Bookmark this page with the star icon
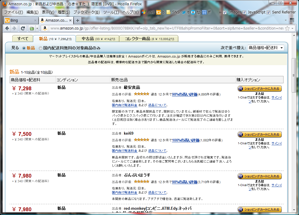 click(x=287, y=28)
